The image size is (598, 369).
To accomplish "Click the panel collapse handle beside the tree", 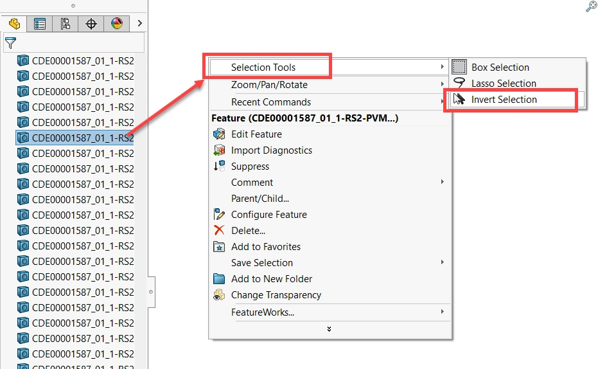I will [151, 292].
